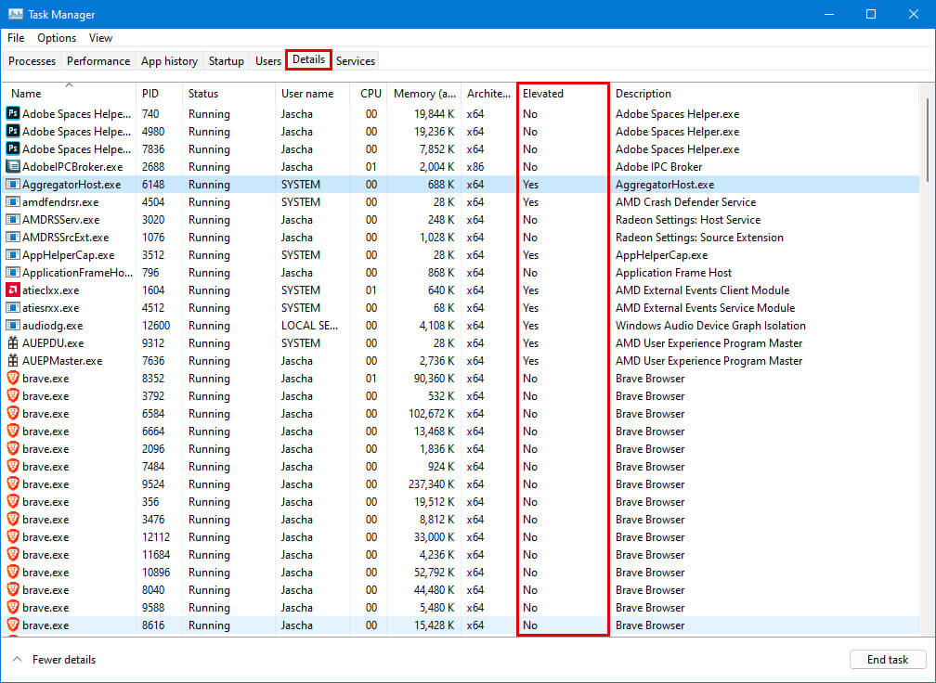Viewport: 936px width, 683px height.
Task: Click the 102,672 K memory value
Action: point(431,414)
